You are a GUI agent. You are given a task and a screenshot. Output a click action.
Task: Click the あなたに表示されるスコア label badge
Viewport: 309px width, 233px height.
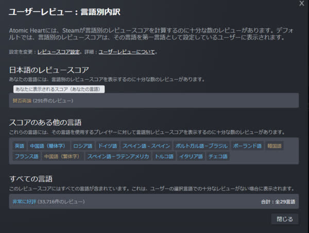(x=59, y=89)
